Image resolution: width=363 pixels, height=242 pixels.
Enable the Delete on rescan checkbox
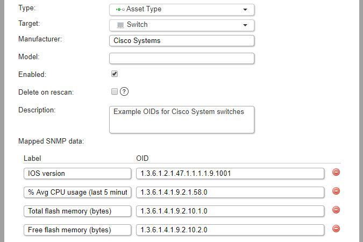(115, 92)
